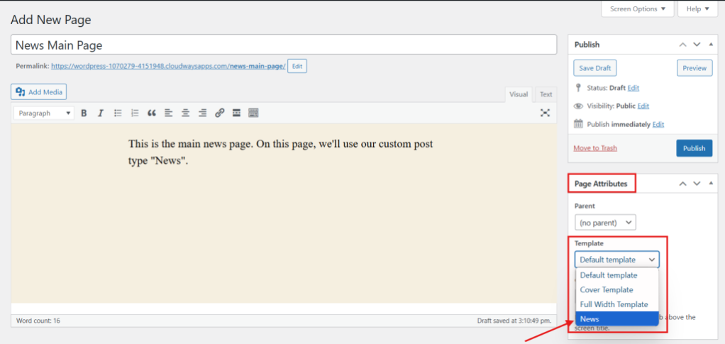Viewport: 725px width, 344px height.
Task: Insert a numbered list
Action: [135, 113]
